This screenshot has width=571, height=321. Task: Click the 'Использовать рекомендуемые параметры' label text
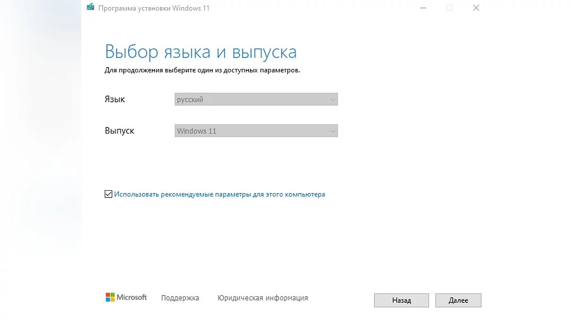[x=219, y=194]
